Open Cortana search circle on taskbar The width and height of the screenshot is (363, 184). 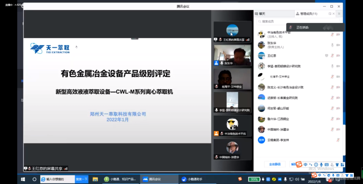tap(34, 179)
